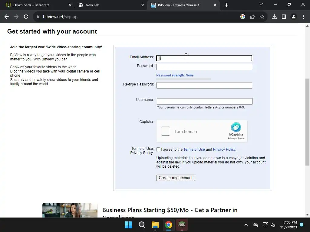
Task: Close the BitView tab
Action: click(215, 5)
